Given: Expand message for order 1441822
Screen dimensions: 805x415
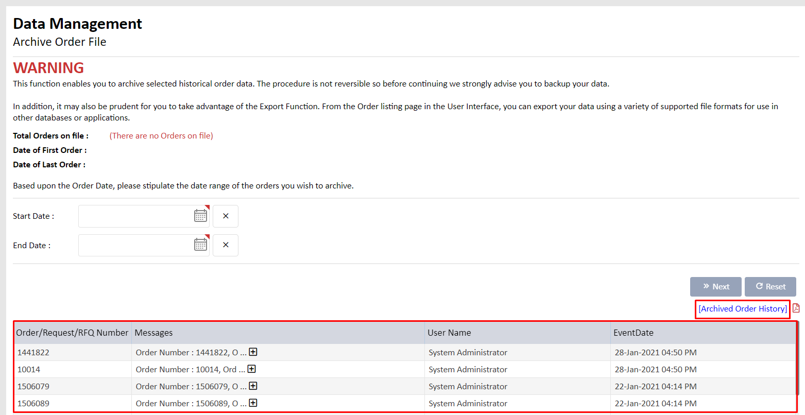Looking at the screenshot, I should tap(253, 352).
